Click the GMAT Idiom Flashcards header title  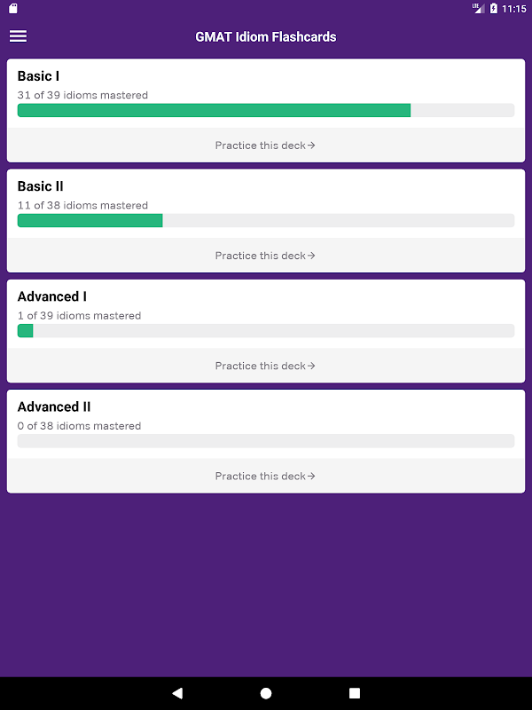[x=266, y=36]
